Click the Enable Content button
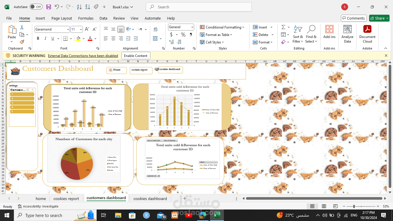Viewport: 393px width, 221px height. click(x=136, y=56)
